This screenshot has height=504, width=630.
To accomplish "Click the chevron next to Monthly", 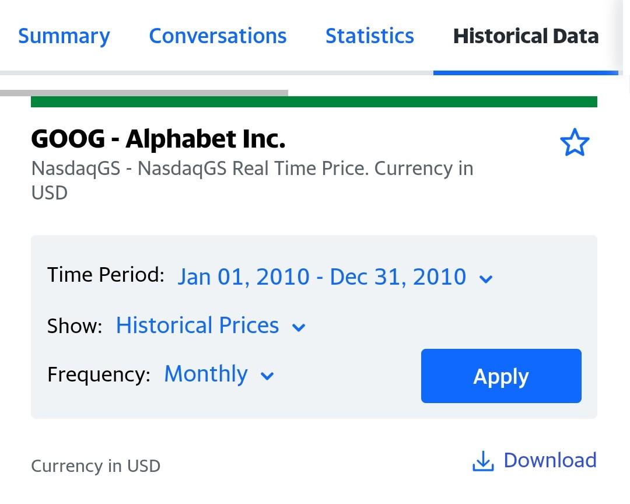I will point(267,376).
